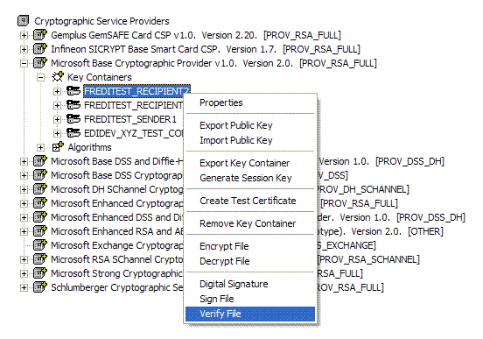Click the Microsoft Strong Cryptographic provider icon
Viewport: 483px width, 339px height.
click(x=40, y=273)
